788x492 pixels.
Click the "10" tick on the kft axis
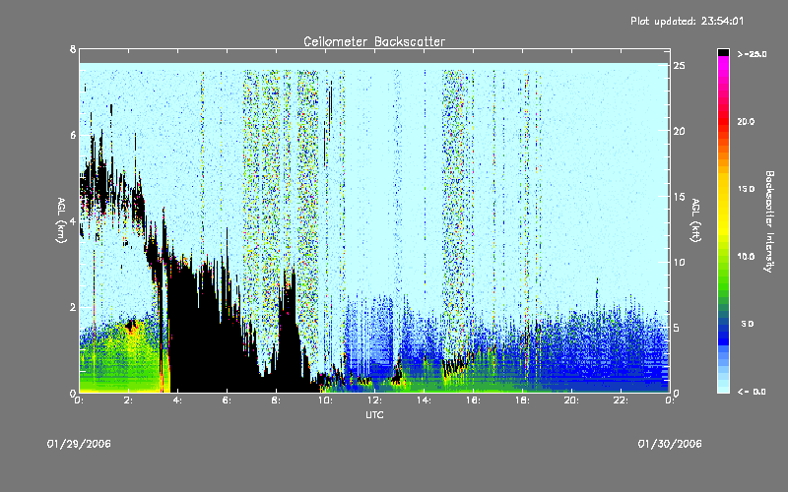[x=679, y=262]
